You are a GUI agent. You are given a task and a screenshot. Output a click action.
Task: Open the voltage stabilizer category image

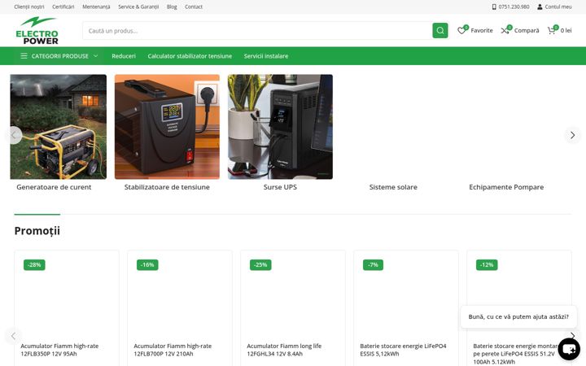point(167,127)
